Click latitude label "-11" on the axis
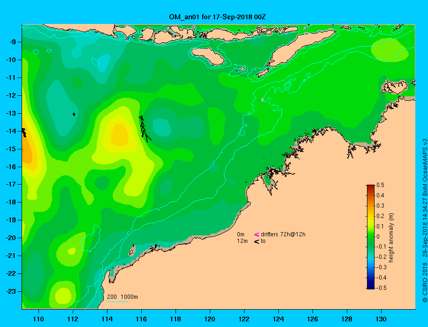Viewport: 428px width, 327px height. (11, 78)
